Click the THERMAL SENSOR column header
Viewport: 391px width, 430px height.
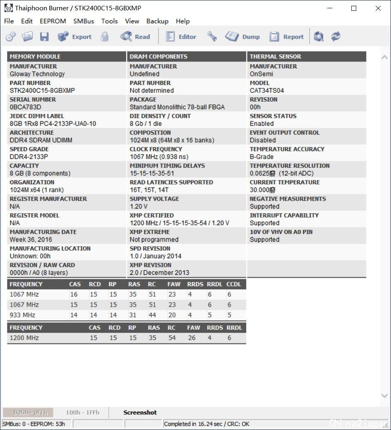307,57
